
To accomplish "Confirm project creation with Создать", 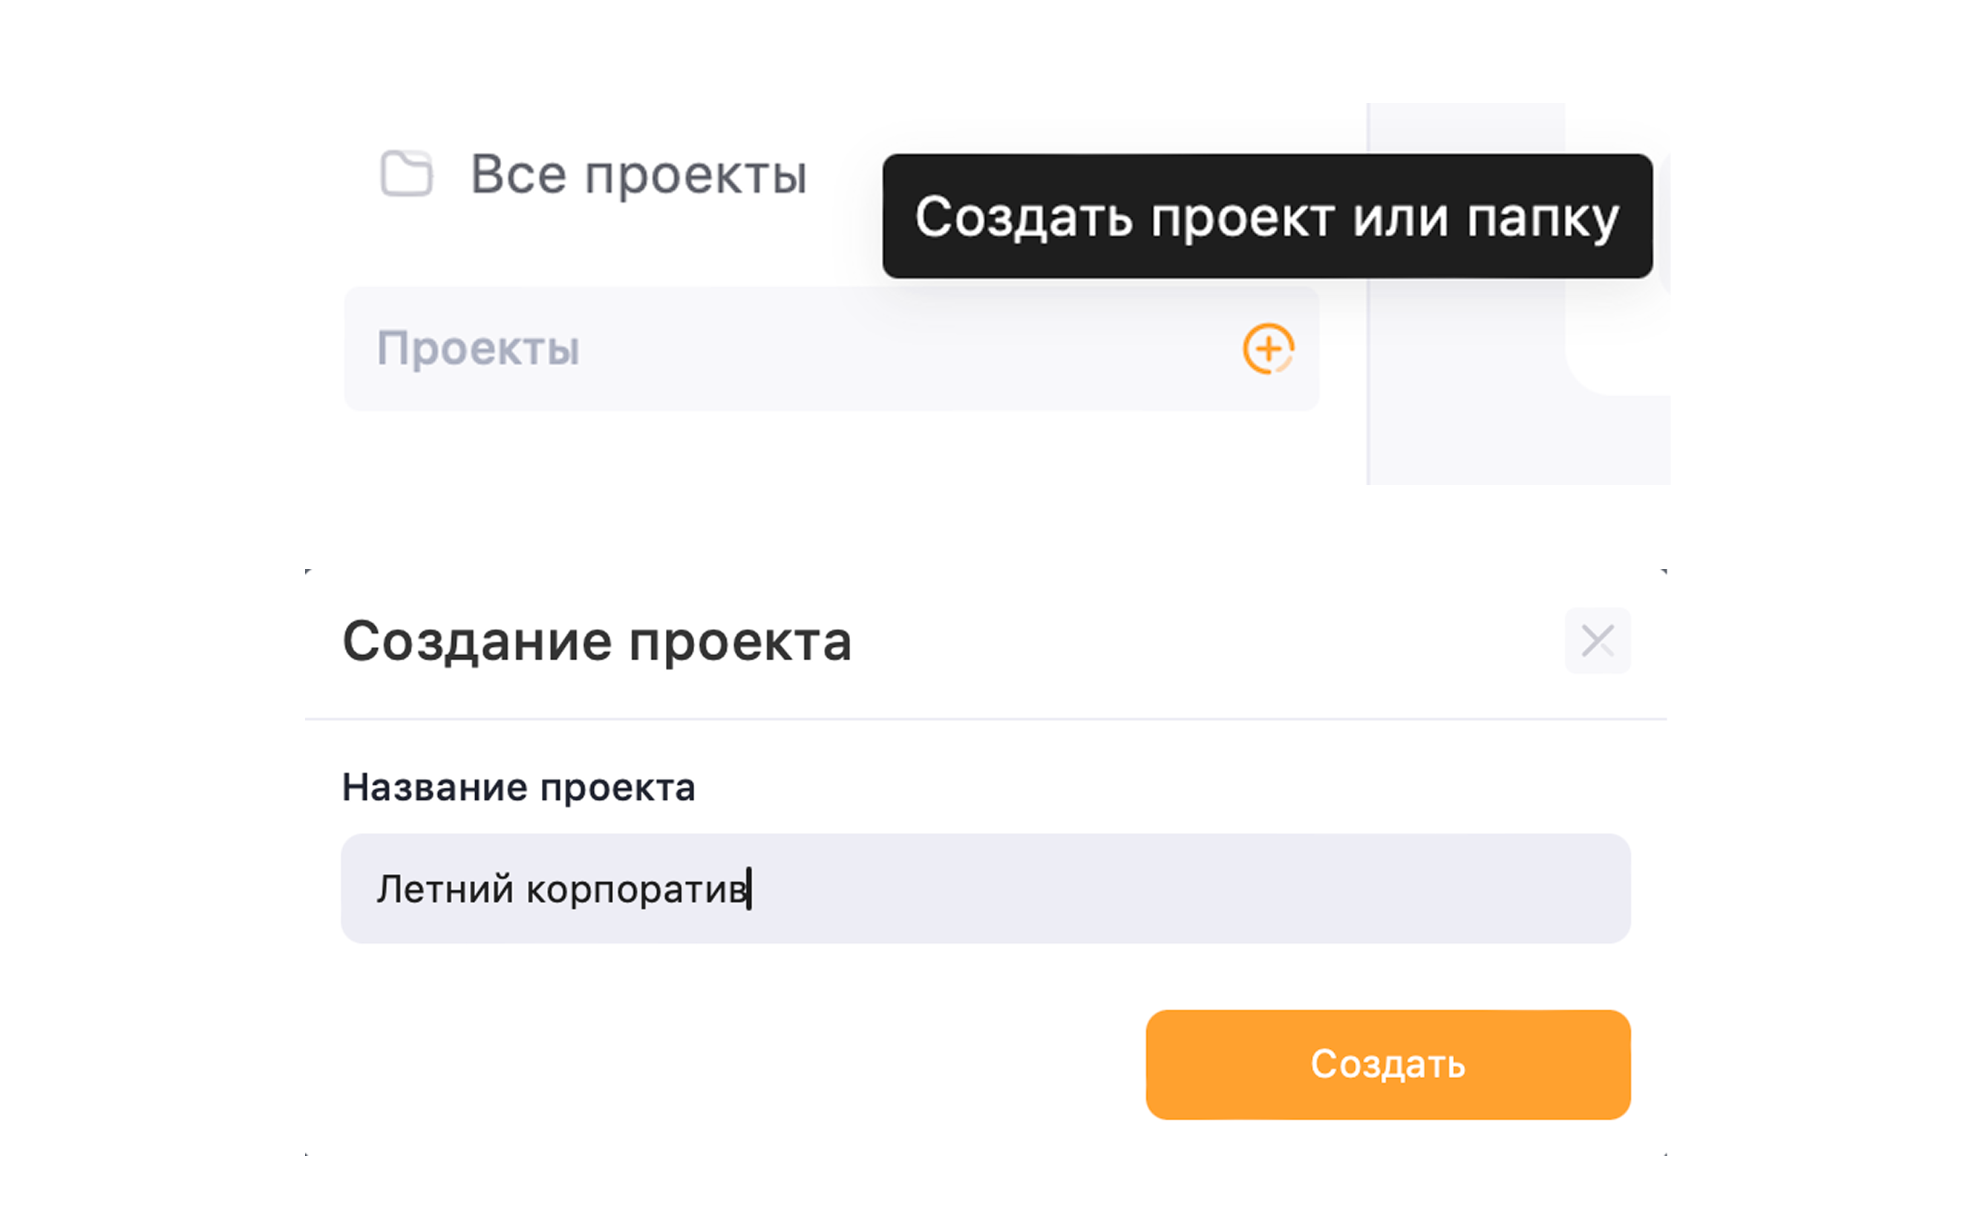I will tap(1387, 1065).
